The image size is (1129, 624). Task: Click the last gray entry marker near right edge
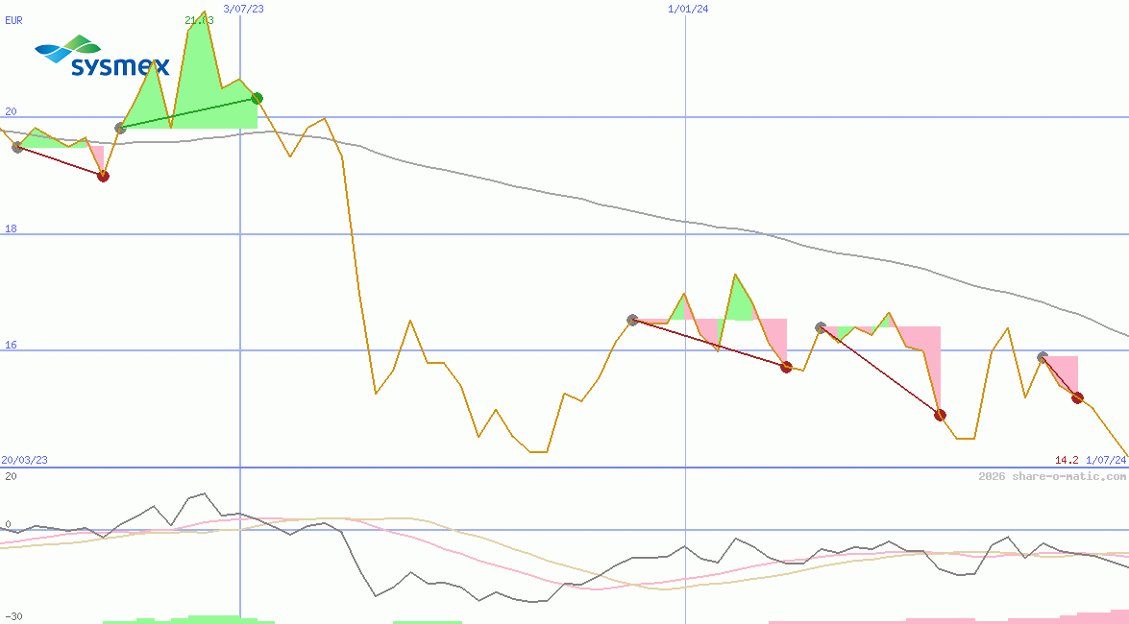pyautogui.click(x=1043, y=357)
